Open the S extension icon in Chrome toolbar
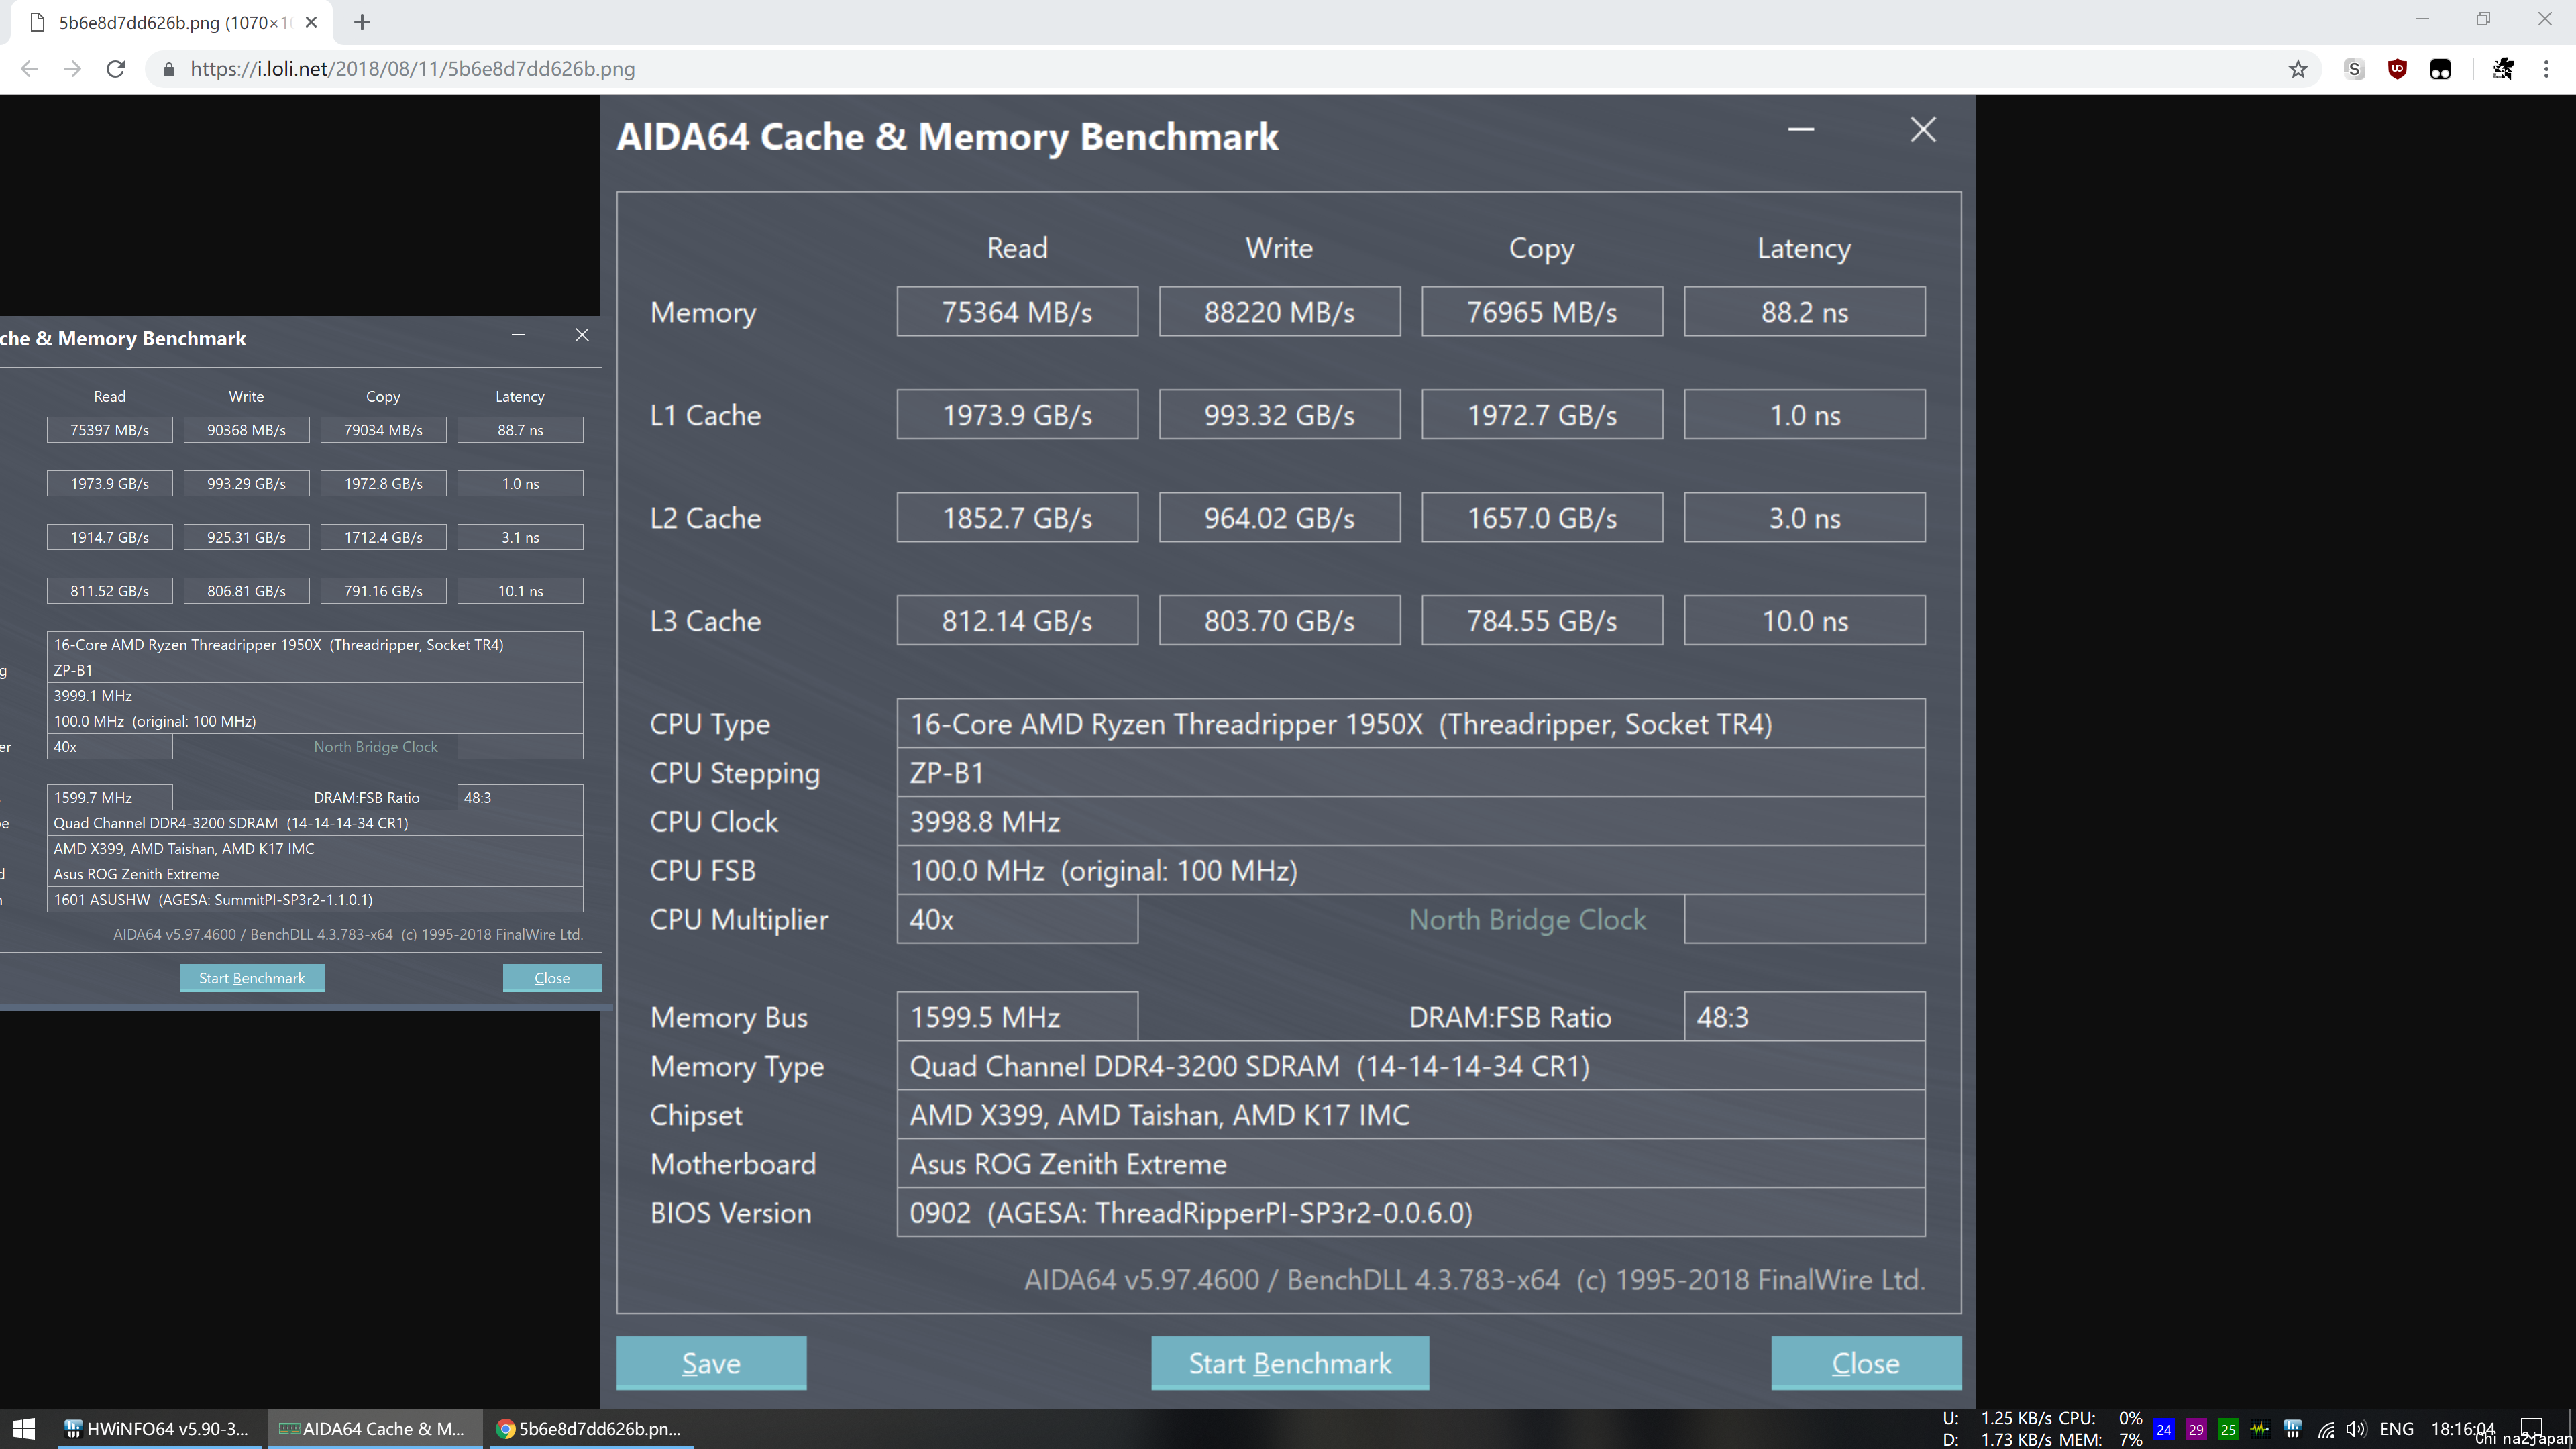2576x1449 pixels. tap(2354, 69)
